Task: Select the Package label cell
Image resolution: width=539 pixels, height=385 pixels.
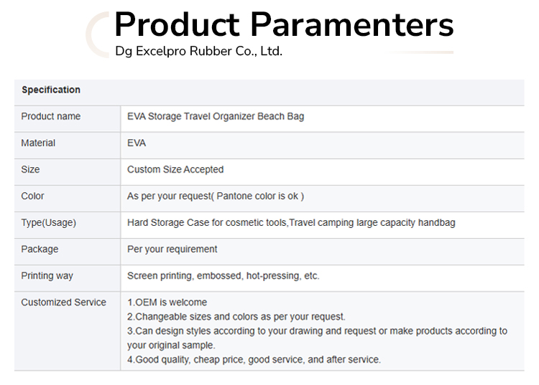Action: click(x=40, y=249)
